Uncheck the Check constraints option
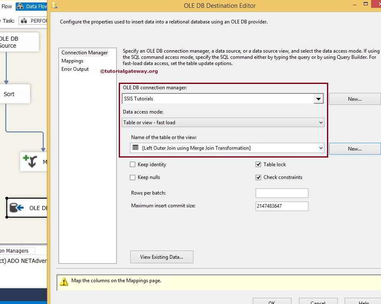This screenshot has width=381, height=304. [x=258, y=177]
